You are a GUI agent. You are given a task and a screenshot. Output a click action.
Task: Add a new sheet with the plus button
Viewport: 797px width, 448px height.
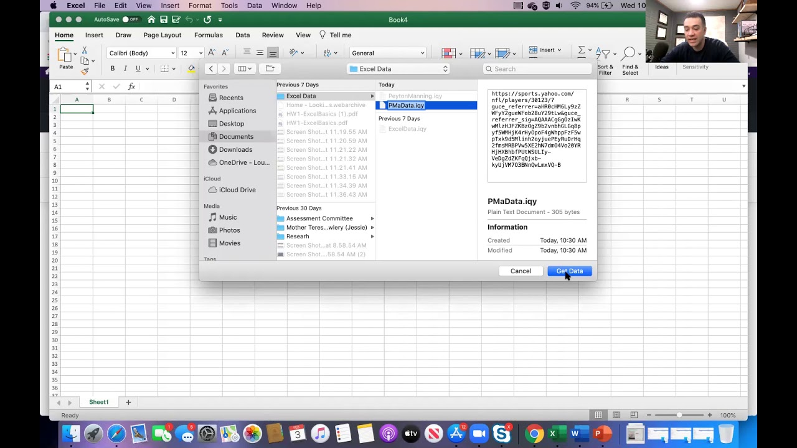[x=128, y=403]
